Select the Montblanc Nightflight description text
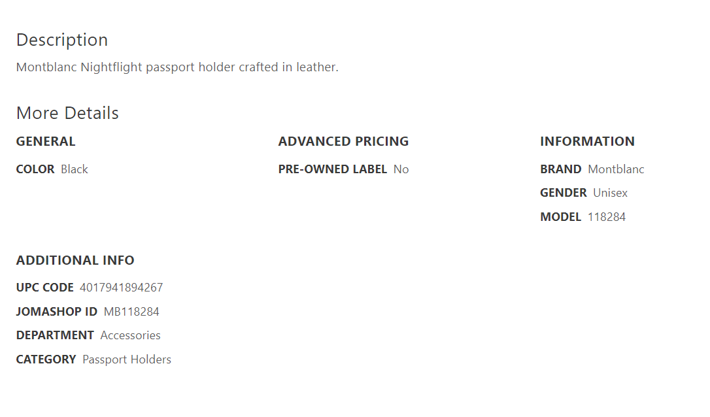Image resolution: width=710 pixels, height=417 pixels. tap(177, 67)
